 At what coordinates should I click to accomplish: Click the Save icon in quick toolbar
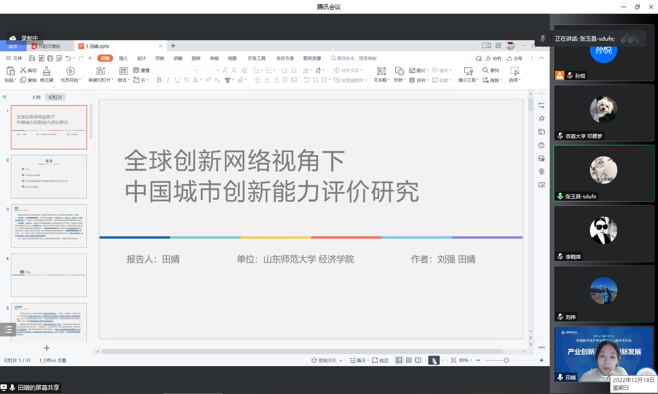(x=32, y=59)
